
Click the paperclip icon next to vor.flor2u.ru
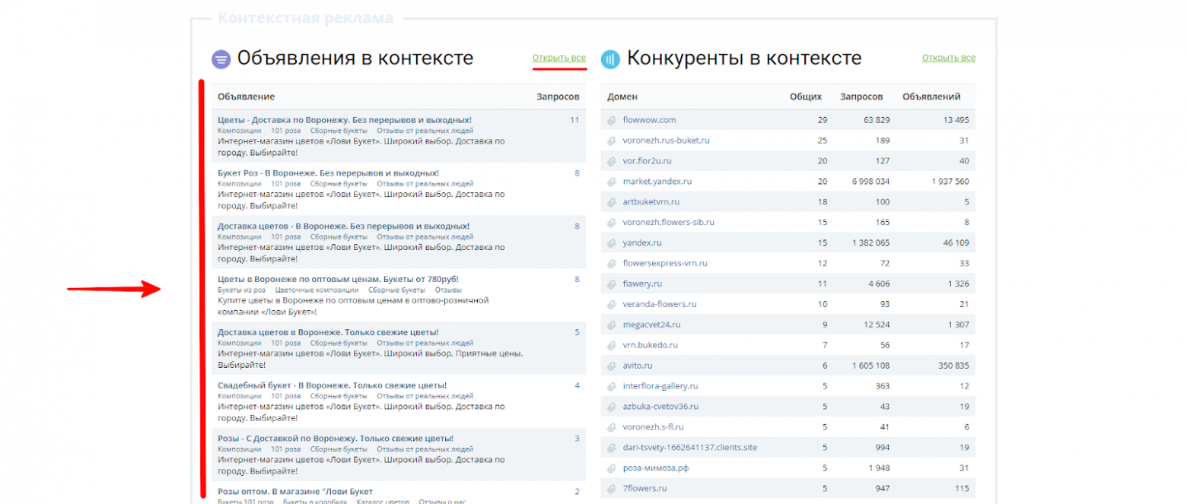(611, 161)
